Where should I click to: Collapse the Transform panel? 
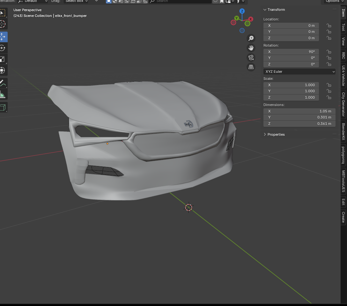click(x=276, y=10)
